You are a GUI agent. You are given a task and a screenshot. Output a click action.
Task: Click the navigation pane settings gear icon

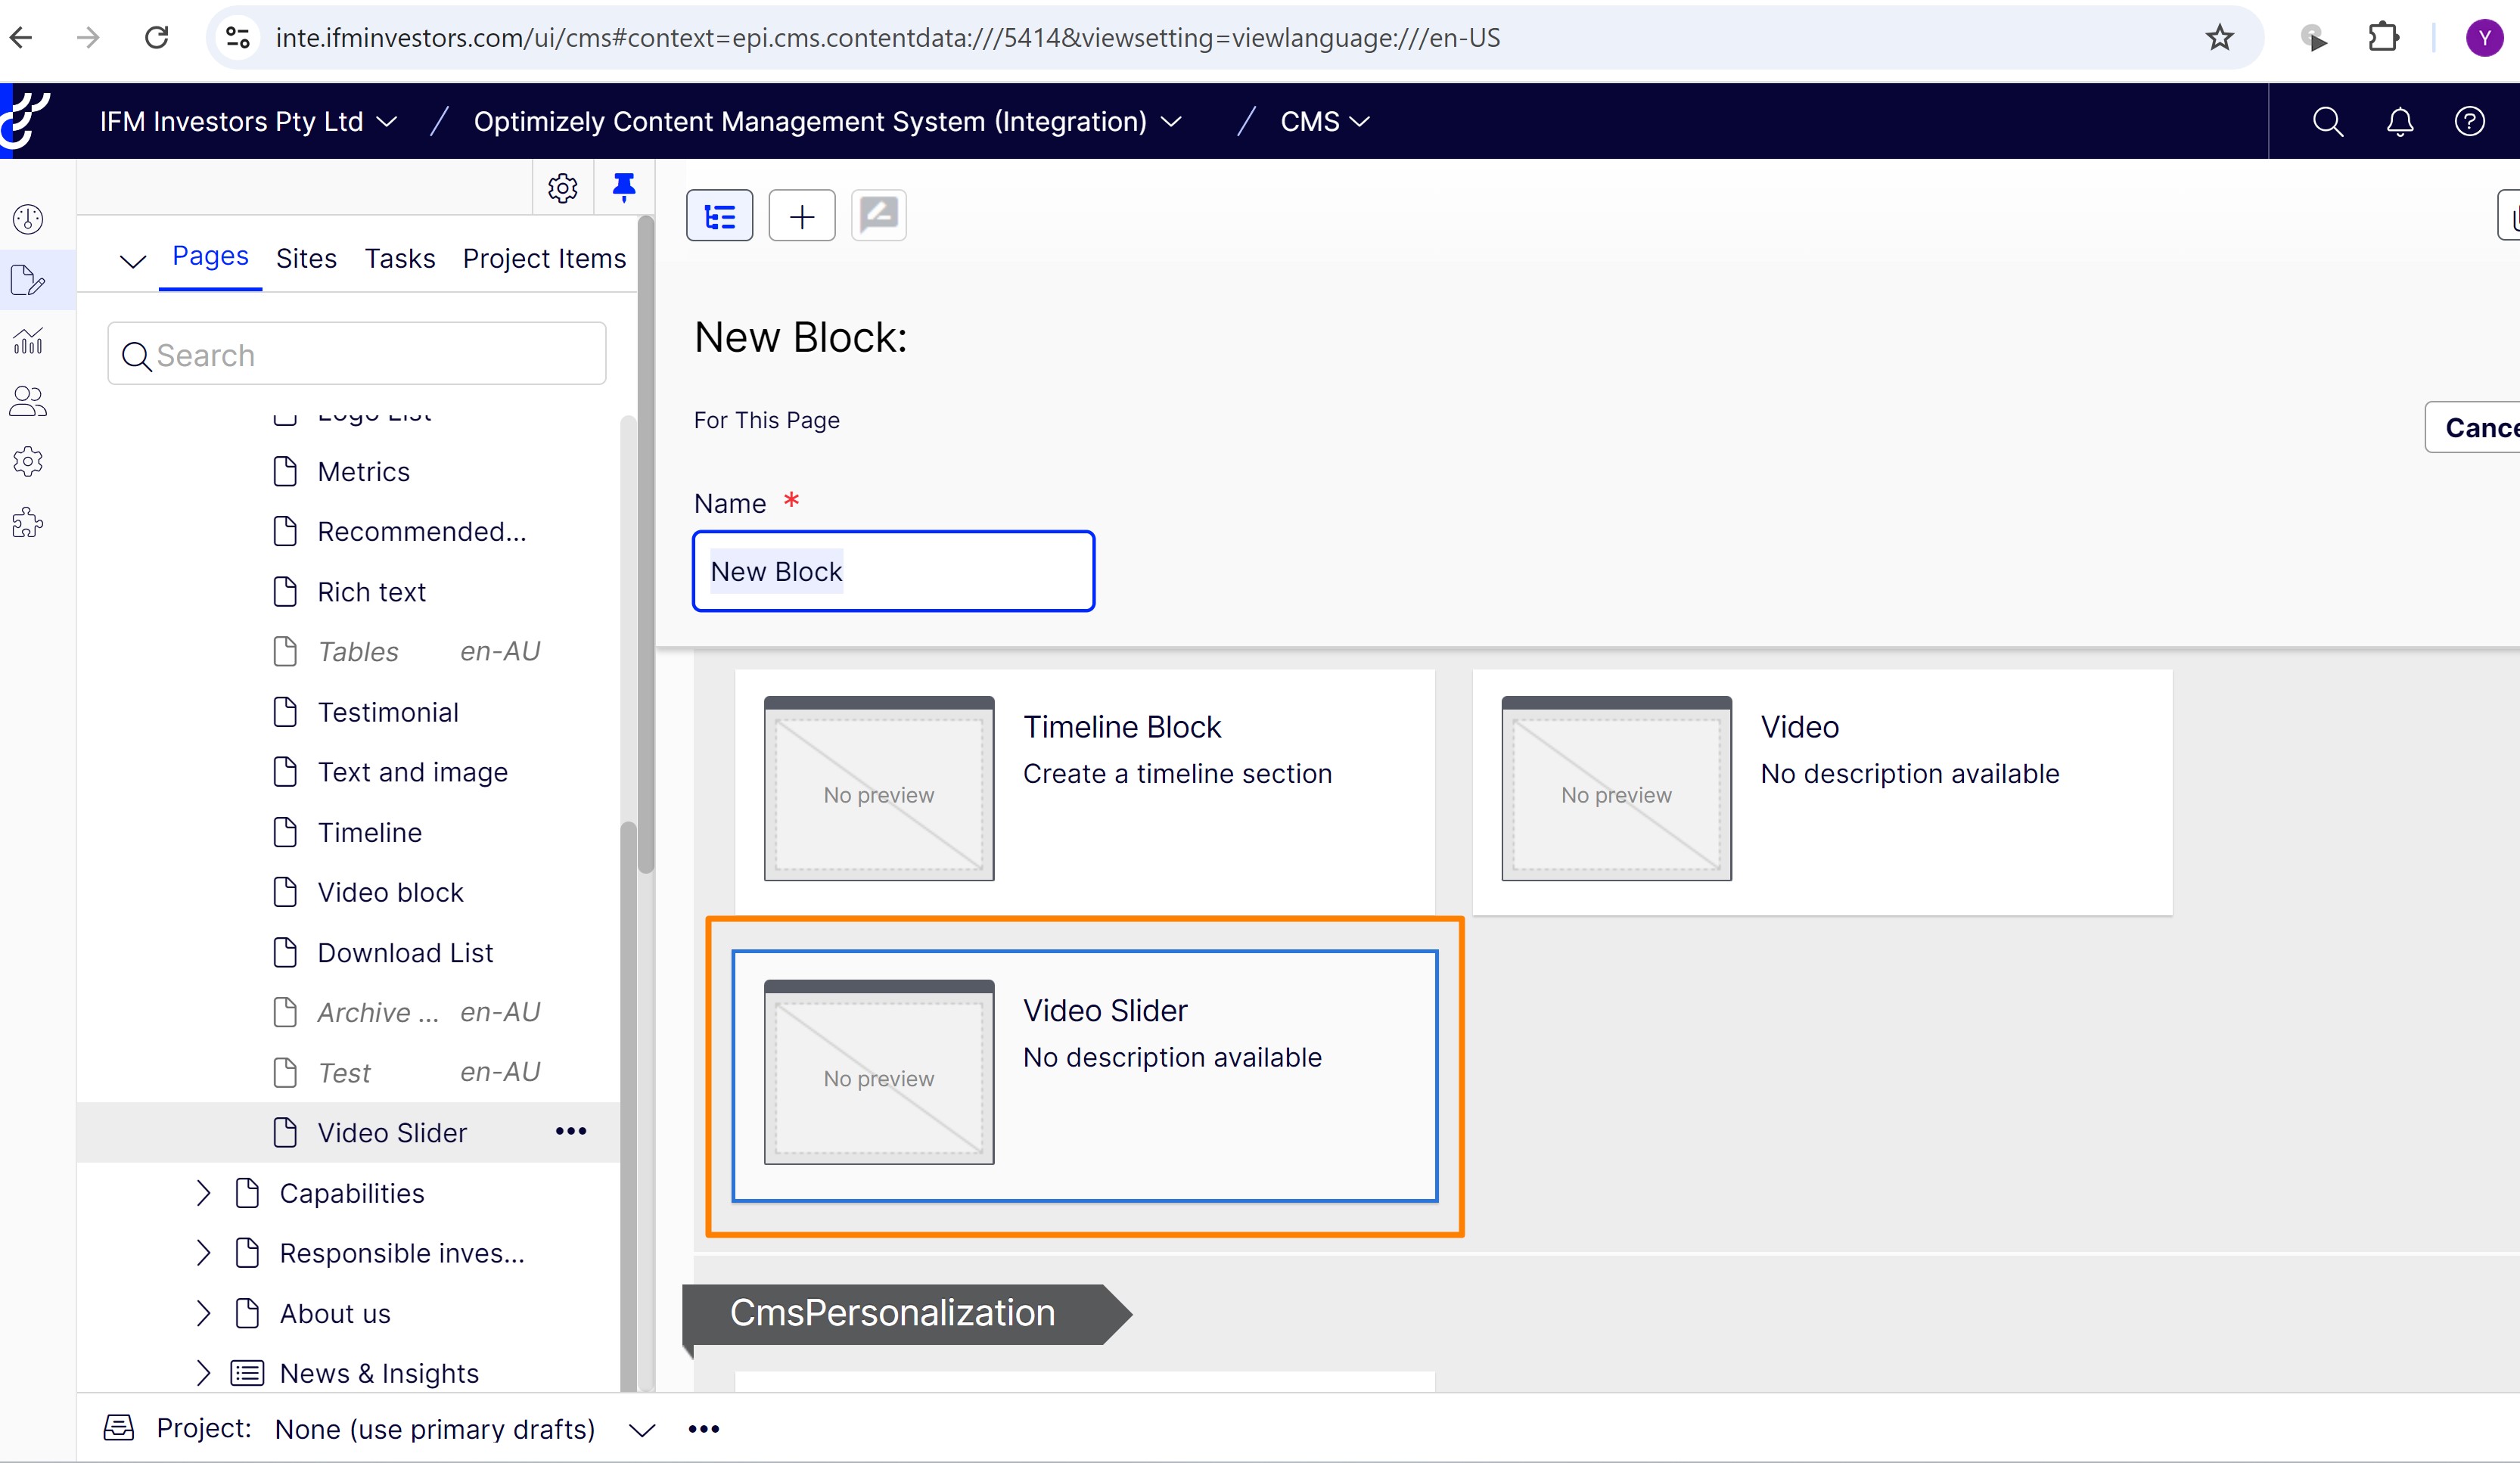point(562,188)
